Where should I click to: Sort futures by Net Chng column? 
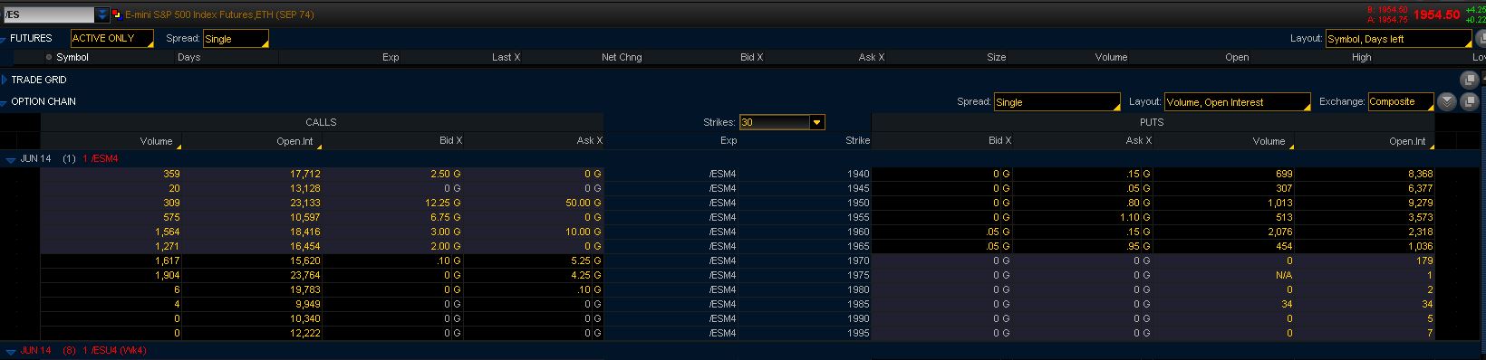[x=622, y=57]
